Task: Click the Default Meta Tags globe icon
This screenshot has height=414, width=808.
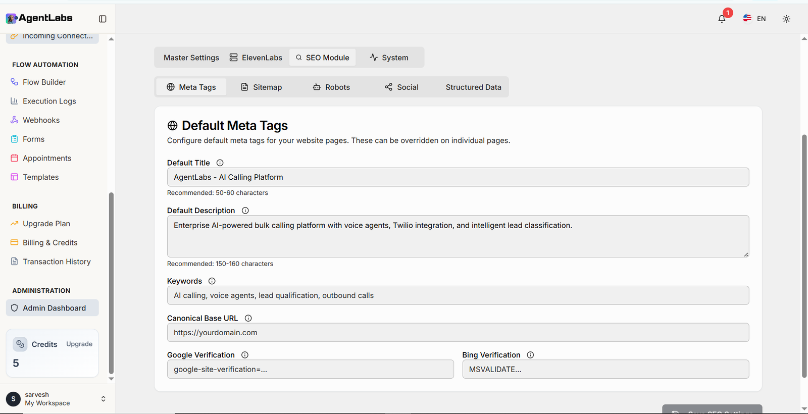Action: 172,126
